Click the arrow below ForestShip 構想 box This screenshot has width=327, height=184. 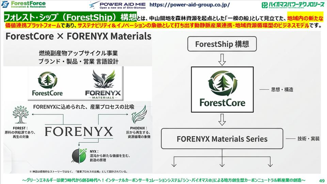222,60
